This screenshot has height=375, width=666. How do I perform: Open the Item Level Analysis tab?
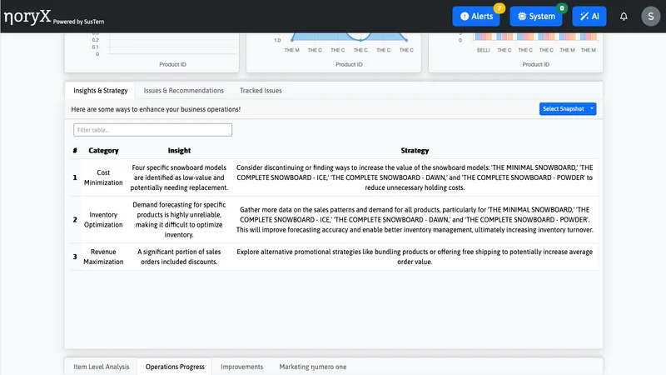[x=101, y=367]
